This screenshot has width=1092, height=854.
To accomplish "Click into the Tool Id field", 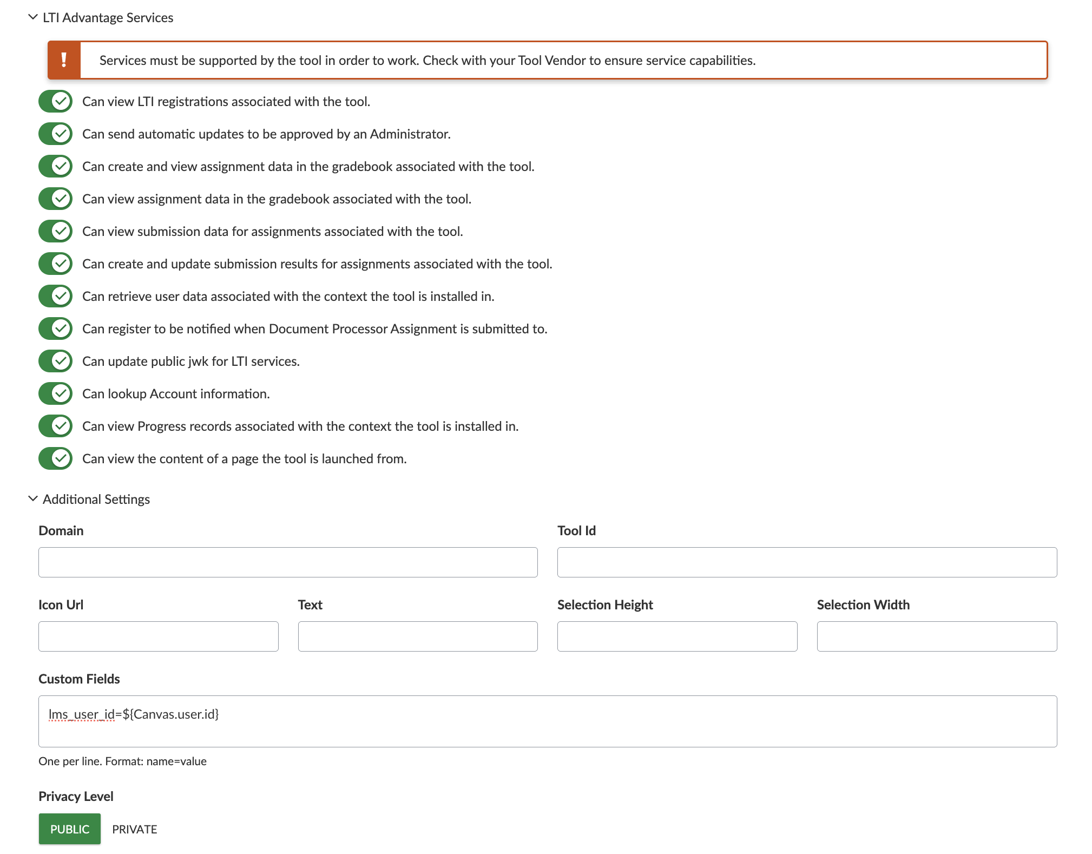I will (x=807, y=562).
